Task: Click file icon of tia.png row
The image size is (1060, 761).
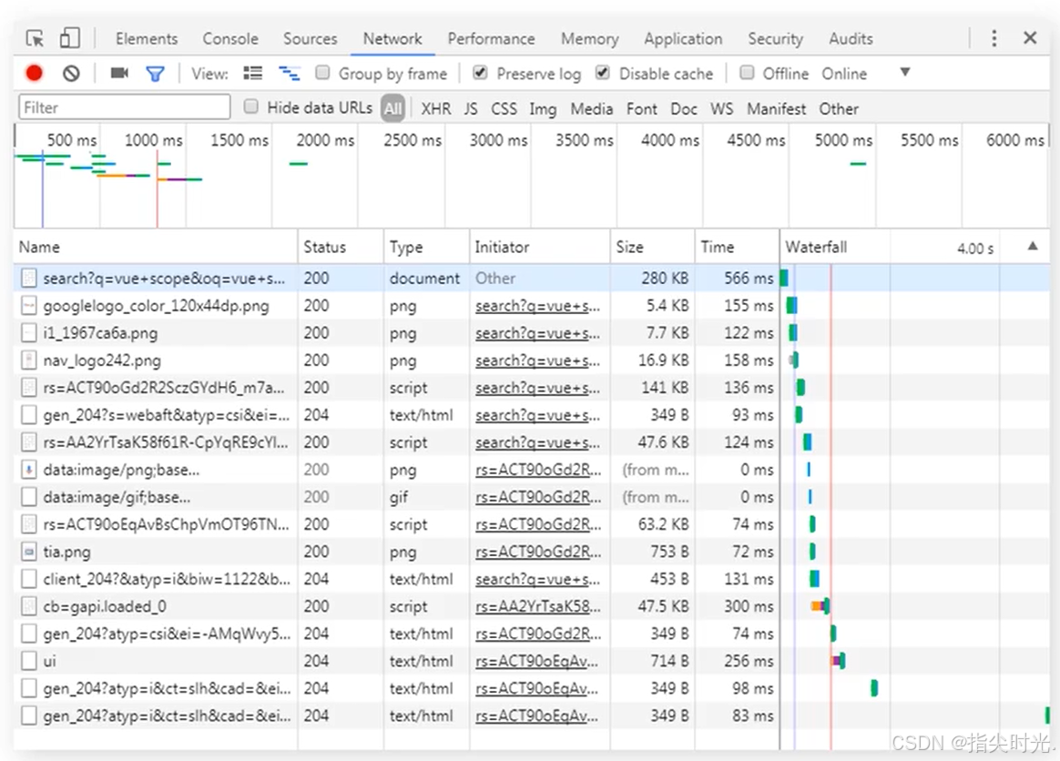Action: pyautogui.click(x=28, y=553)
